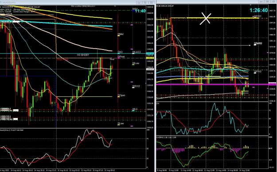Close the left chart window

[x=152, y=3]
